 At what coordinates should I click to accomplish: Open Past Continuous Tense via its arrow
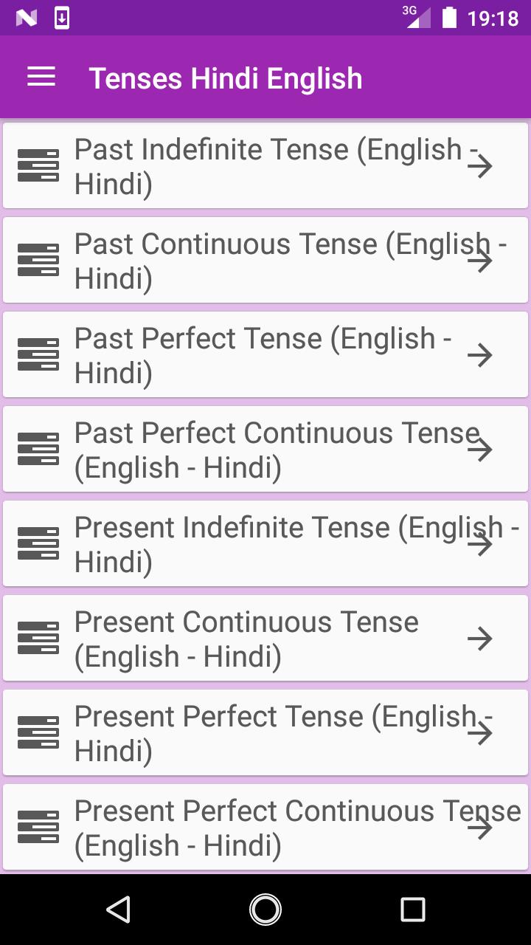pos(480,261)
